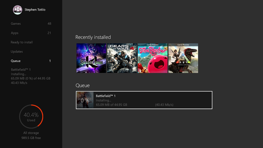Screen dimensions: 263x148
Task: Click Game Preview banner on ARK
Action: click(x=183, y=45)
